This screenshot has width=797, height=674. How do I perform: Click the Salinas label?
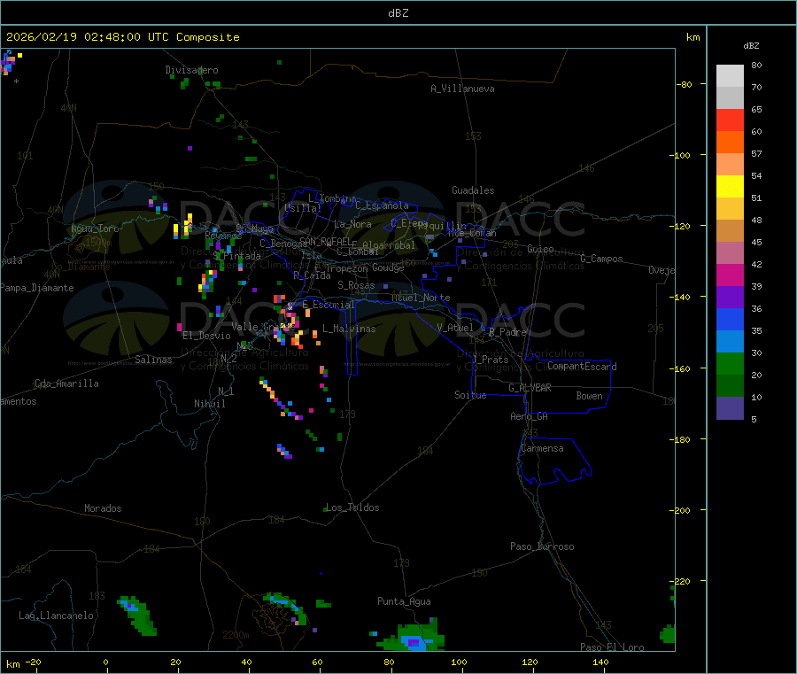[153, 360]
